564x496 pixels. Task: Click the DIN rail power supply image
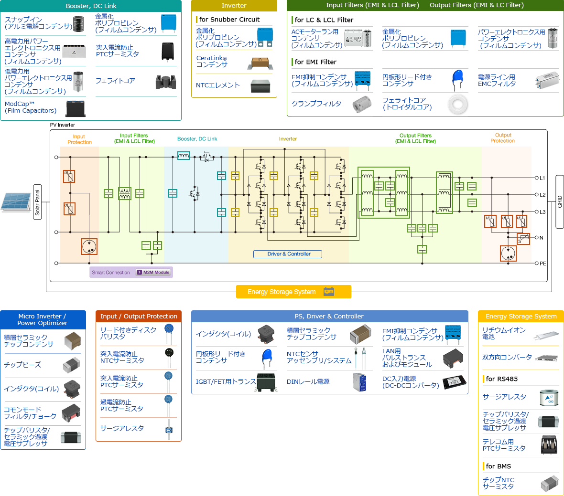click(359, 382)
